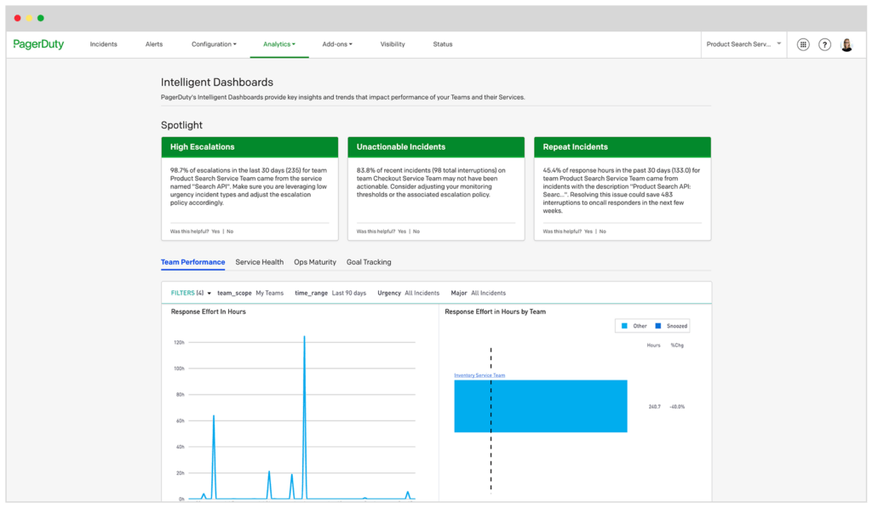872x514 pixels.
Task: Open the Visibility menu item
Action: click(393, 44)
